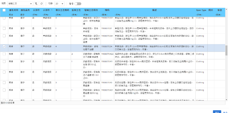Click the 取消 link

[225, 112]
